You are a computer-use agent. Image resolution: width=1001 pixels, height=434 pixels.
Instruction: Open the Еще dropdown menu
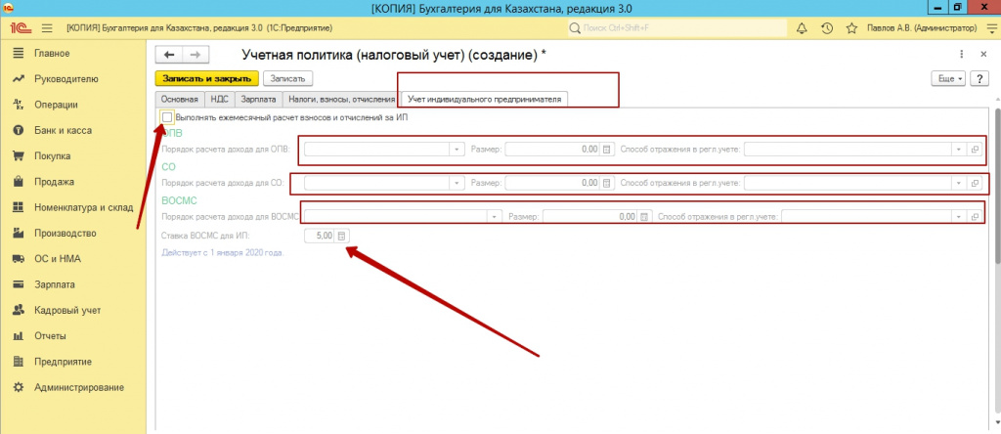click(949, 78)
